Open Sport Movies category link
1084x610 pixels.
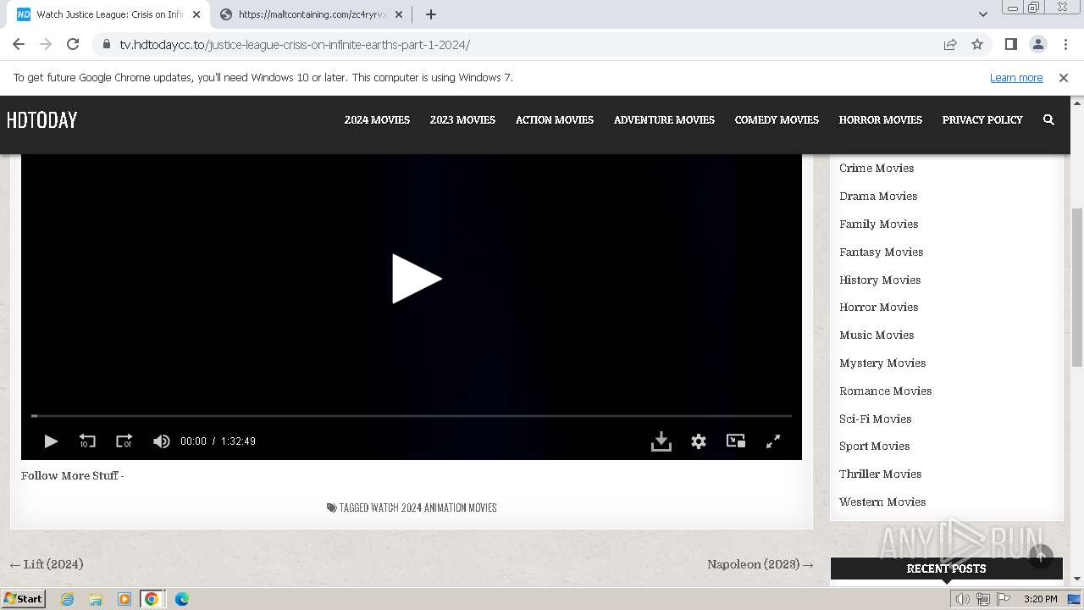pos(875,446)
